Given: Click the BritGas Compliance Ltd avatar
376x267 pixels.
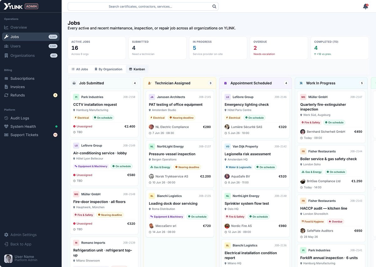Looking at the screenshot, I should [303, 181].
